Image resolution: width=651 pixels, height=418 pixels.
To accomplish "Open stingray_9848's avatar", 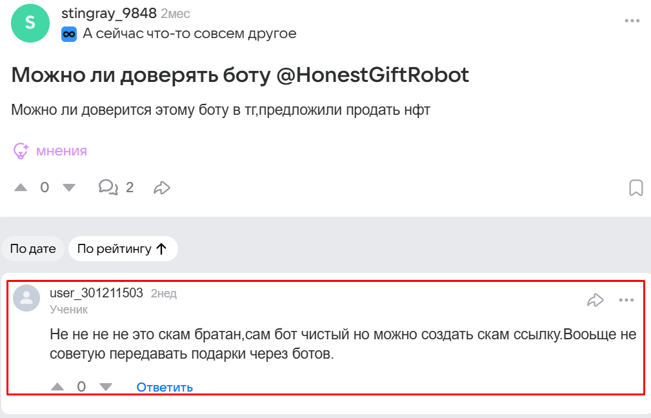I will (30, 23).
